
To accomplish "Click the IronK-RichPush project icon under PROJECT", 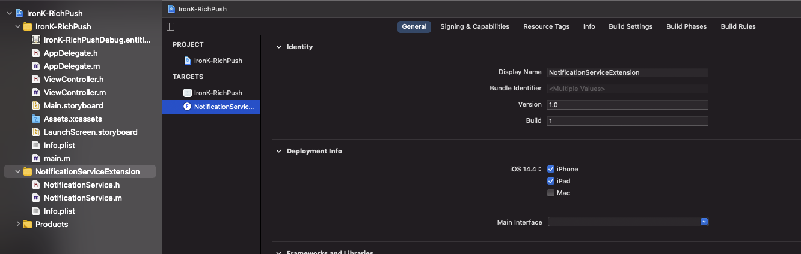I will coord(188,61).
